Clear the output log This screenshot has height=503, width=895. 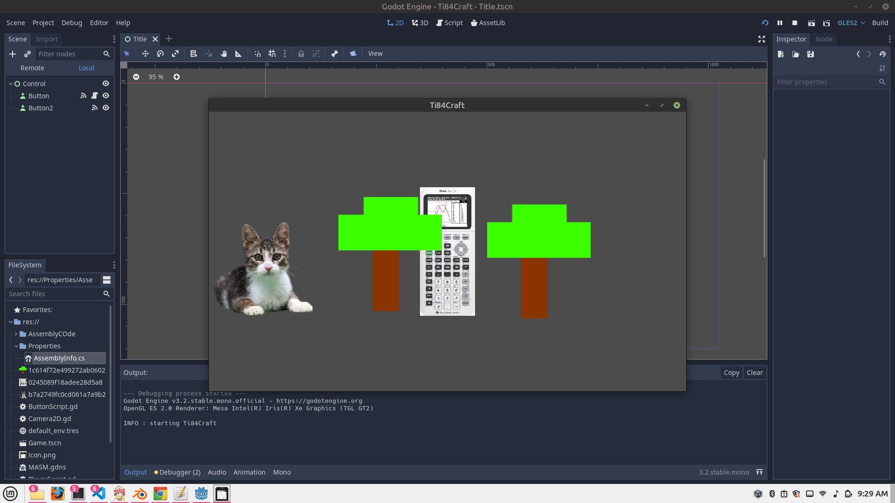click(754, 373)
